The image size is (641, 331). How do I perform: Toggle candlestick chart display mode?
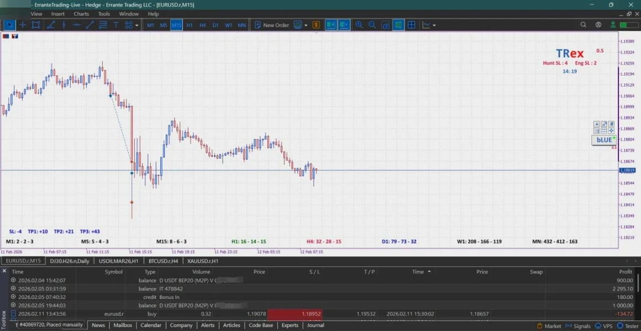coord(398,25)
